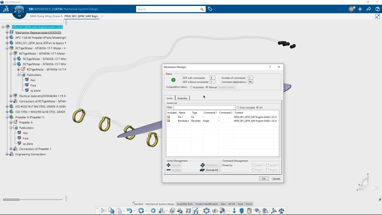The image size is (382, 215).
Task: Click the Cut scissors icon in bottom toolbar
Action: click(103, 211)
